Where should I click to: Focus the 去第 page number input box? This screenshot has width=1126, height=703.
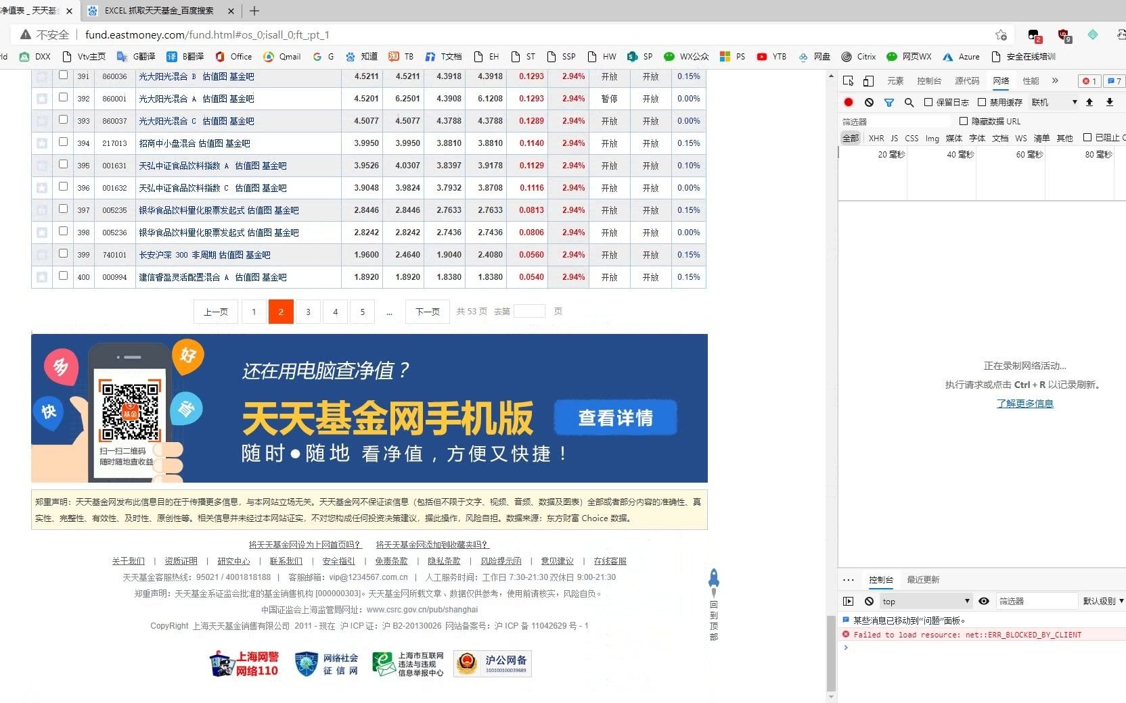click(x=529, y=311)
